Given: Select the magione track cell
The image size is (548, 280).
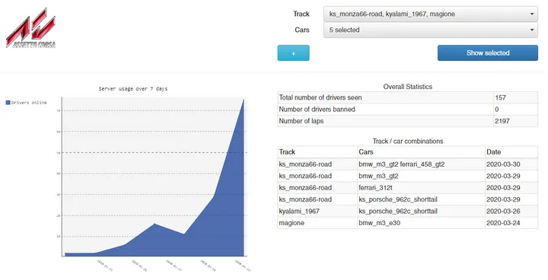Looking at the screenshot, I should (x=317, y=223).
